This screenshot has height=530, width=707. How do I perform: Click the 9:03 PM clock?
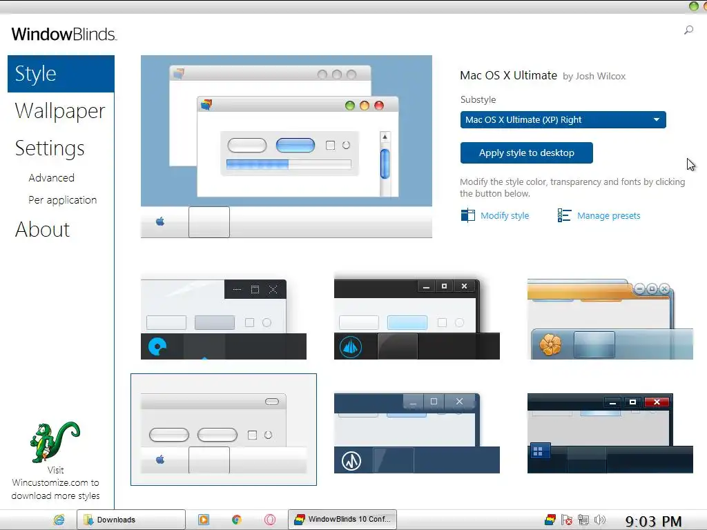tap(653, 522)
